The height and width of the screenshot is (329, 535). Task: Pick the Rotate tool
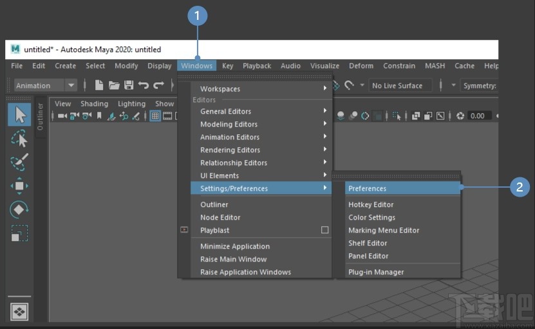tap(19, 209)
